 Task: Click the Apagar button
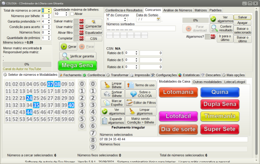point(242,23)
